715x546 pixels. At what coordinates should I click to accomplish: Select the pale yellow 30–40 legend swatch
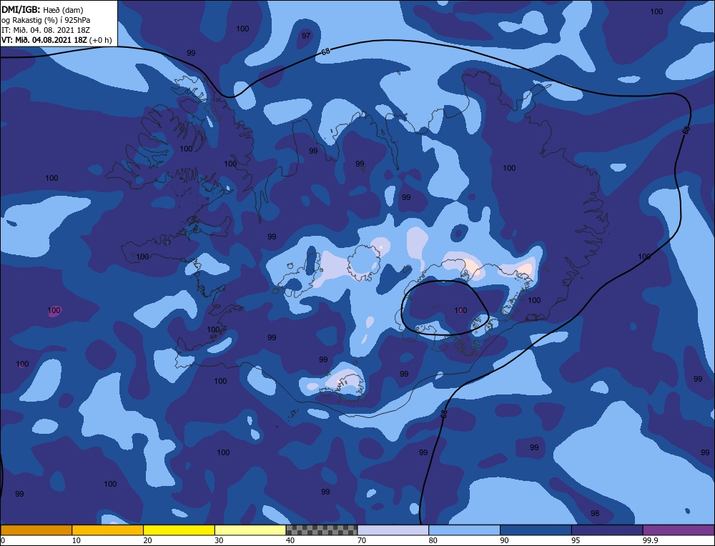pos(250,530)
